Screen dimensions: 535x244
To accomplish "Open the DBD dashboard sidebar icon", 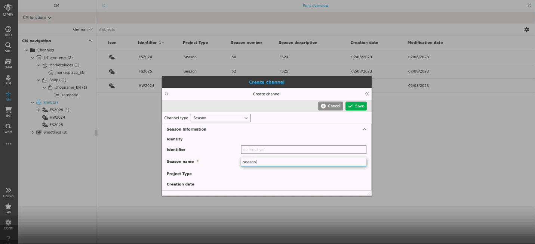I will tap(8, 31).
